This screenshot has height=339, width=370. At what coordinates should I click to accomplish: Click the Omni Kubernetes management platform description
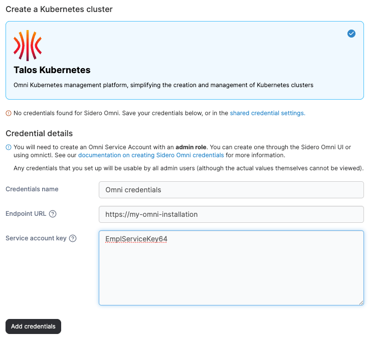tap(163, 85)
